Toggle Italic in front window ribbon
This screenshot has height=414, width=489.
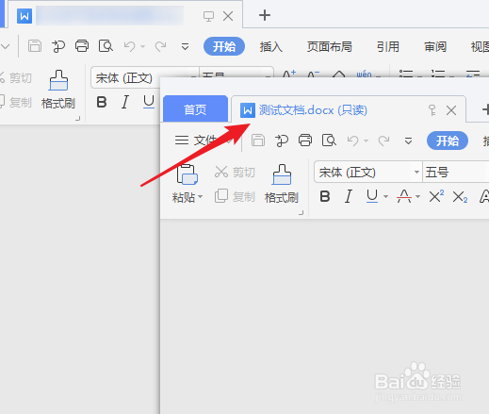point(349,196)
